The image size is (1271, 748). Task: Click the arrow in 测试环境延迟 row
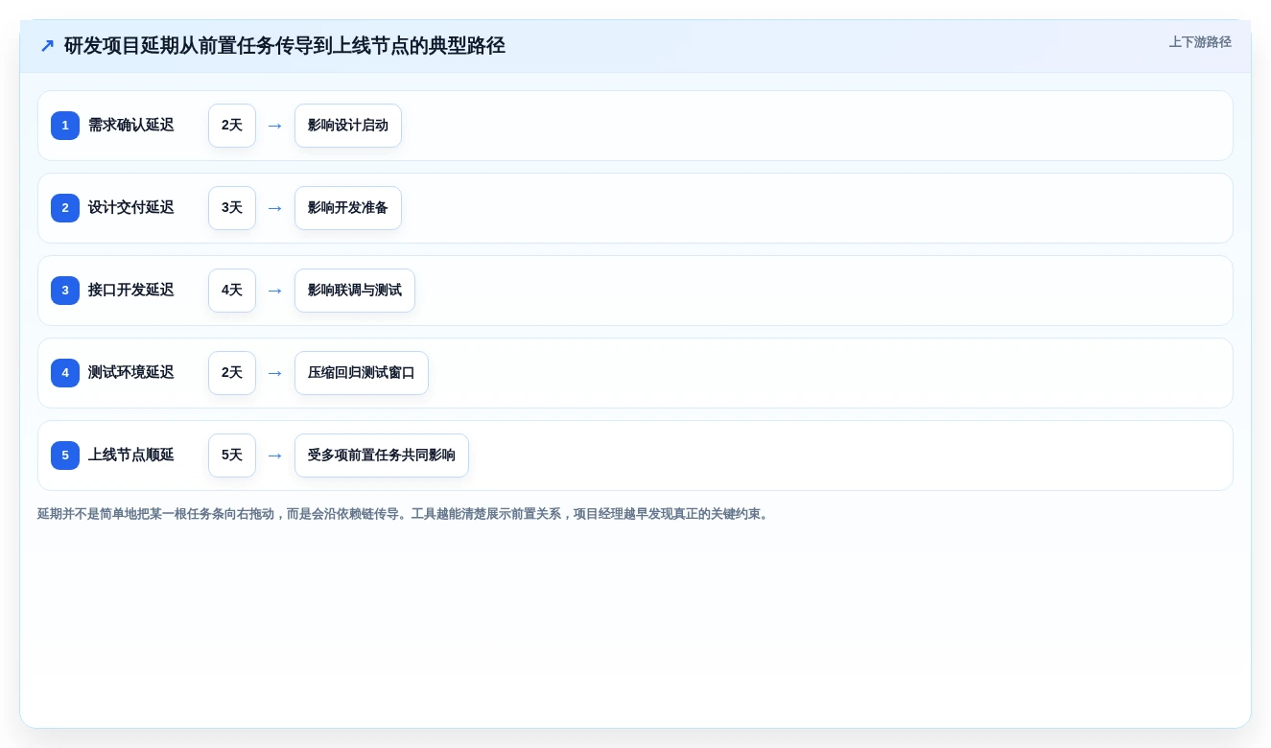(x=275, y=373)
